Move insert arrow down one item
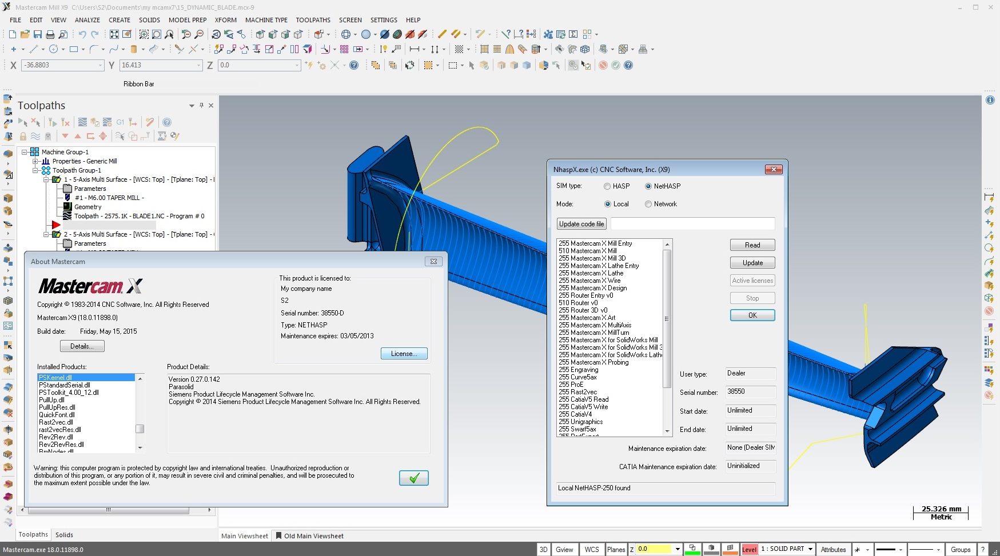This screenshot has height=556, width=1000. [65, 136]
